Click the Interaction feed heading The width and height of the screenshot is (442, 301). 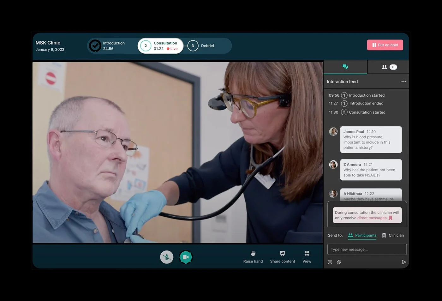click(x=342, y=81)
